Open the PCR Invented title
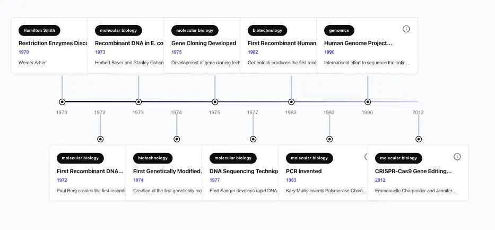Image resolution: width=495 pixels, height=230 pixels. pos(303,171)
